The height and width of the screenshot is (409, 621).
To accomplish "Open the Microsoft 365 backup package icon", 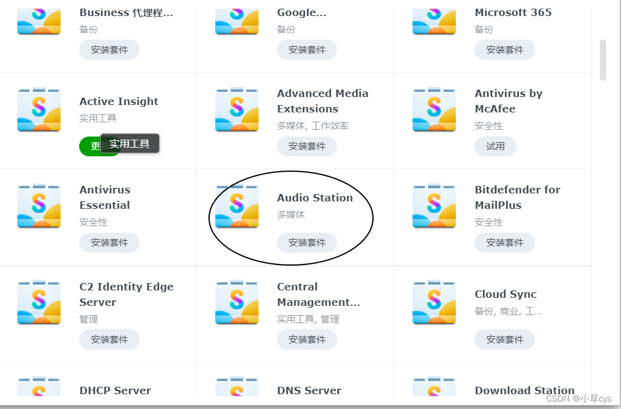I will click(x=434, y=22).
